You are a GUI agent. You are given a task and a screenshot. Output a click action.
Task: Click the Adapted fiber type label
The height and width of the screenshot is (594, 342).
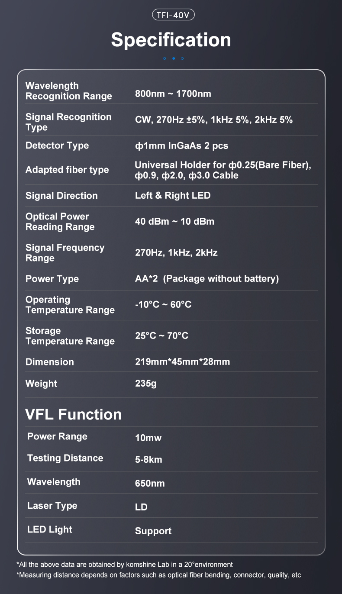point(67,170)
